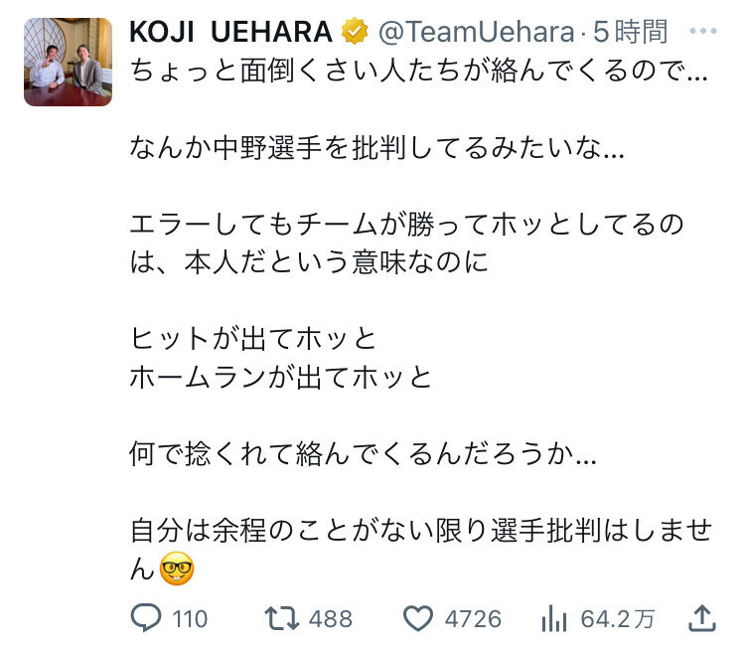
Task: Click the reply speech bubble icon
Action: tap(146, 618)
